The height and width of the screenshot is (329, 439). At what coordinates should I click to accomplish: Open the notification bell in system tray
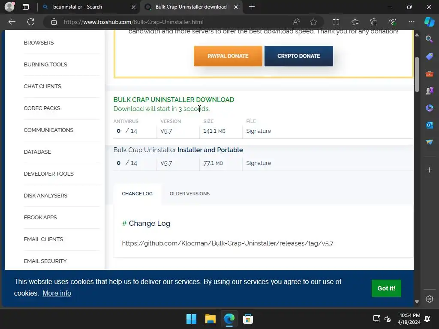(x=427, y=319)
